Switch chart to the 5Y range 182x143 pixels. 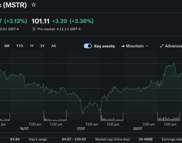(x=42, y=46)
